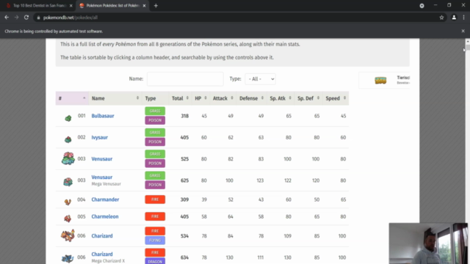Close the Top 10 Best Dentist tab

tap(71, 6)
